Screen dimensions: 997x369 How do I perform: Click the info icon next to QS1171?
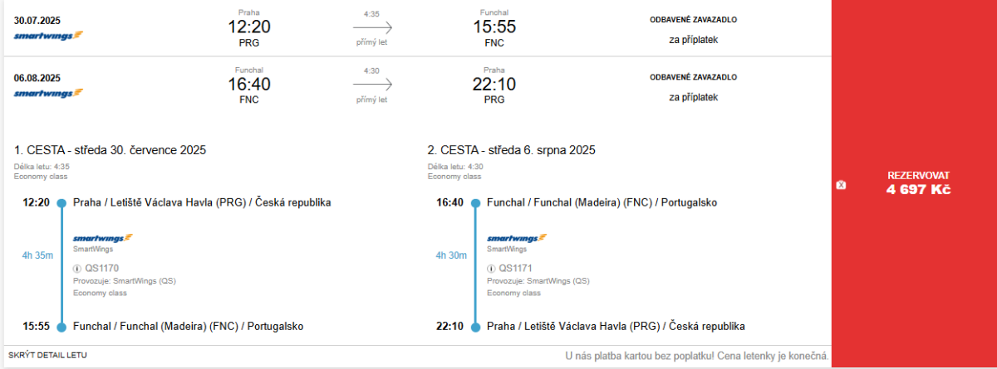491,269
